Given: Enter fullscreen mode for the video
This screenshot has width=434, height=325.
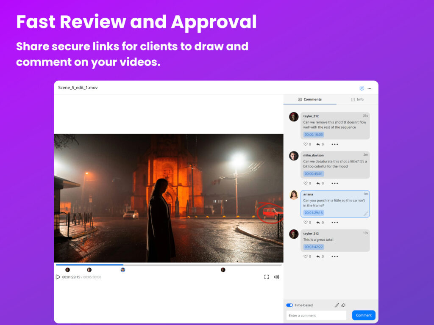Looking at the screenshot, I should (267, 277).
